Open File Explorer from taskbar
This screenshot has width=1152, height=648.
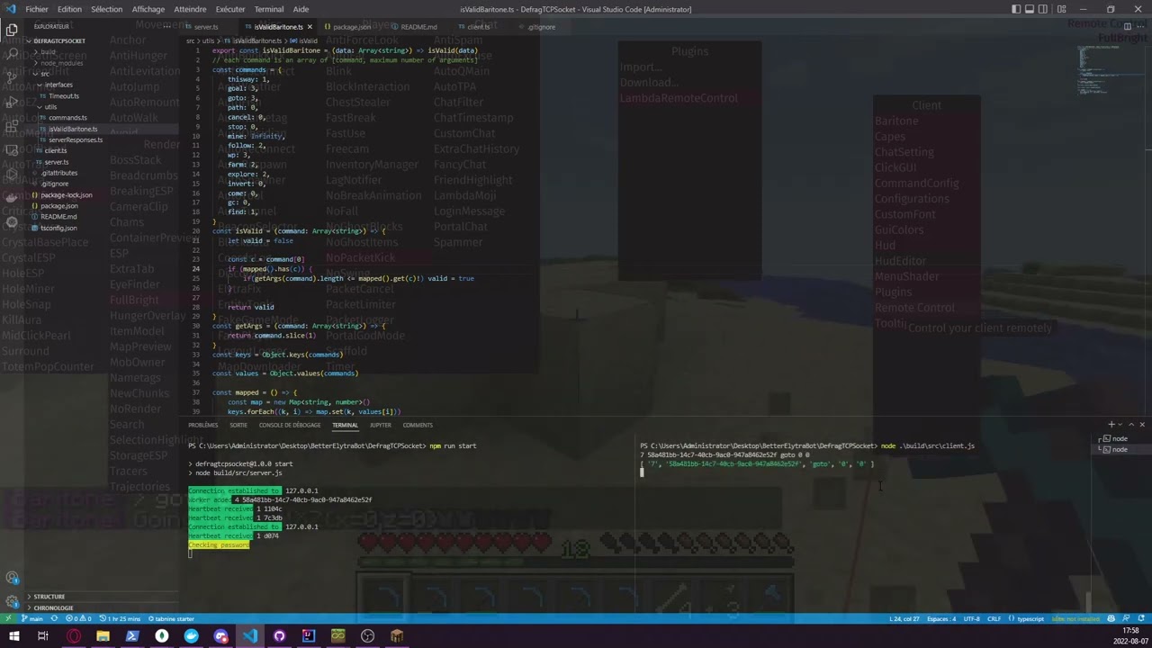click(103, 636)
